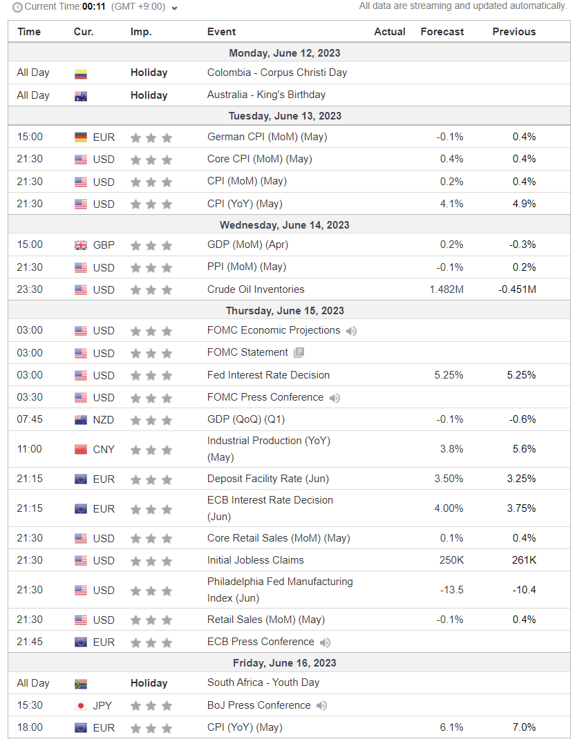Click the Time column header
The height and width of the screenshot is (746, 575).
click(x=29, y=32)
